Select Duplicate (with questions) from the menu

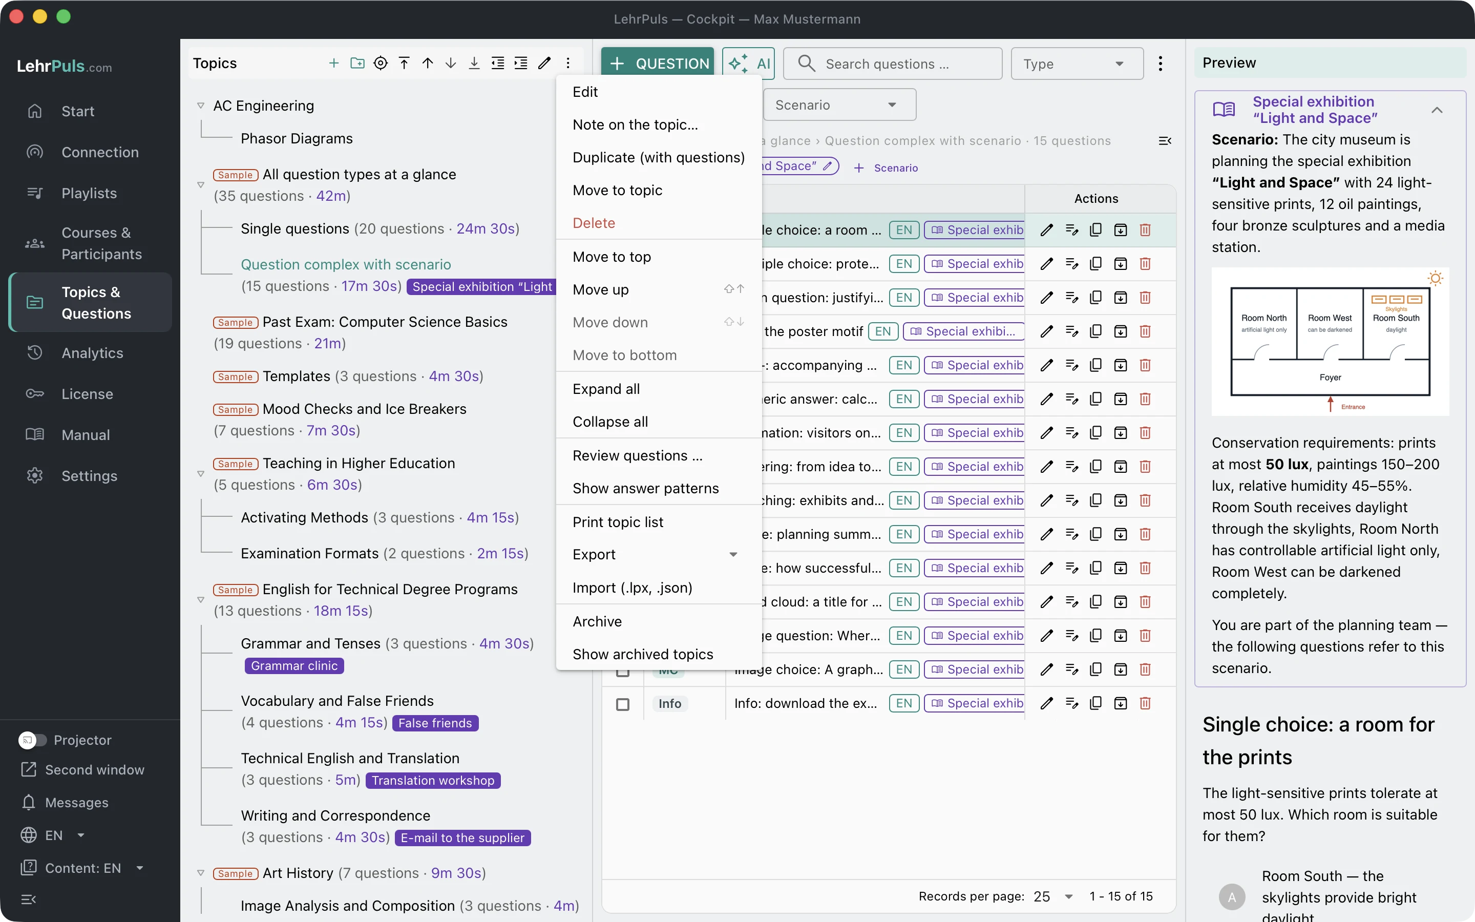click(658, 157)
